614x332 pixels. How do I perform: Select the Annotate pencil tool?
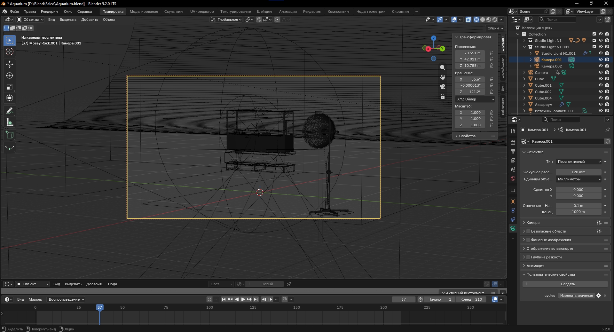pyautogui.click(x=10, y=111)
